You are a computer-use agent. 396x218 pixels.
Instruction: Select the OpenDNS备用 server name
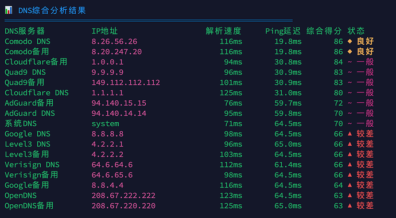pos(29,205)
